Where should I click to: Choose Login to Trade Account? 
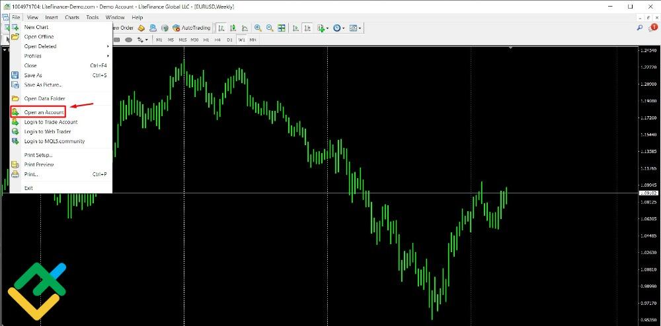coord(61,122)
